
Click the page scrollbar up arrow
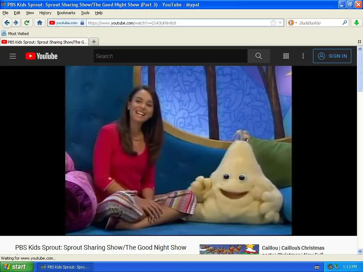[360, 49]
